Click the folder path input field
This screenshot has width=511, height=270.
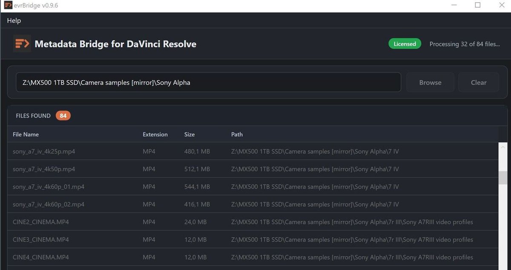(209, 82)
